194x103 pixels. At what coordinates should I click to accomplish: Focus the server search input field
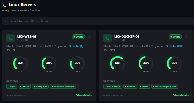(98, 21)
